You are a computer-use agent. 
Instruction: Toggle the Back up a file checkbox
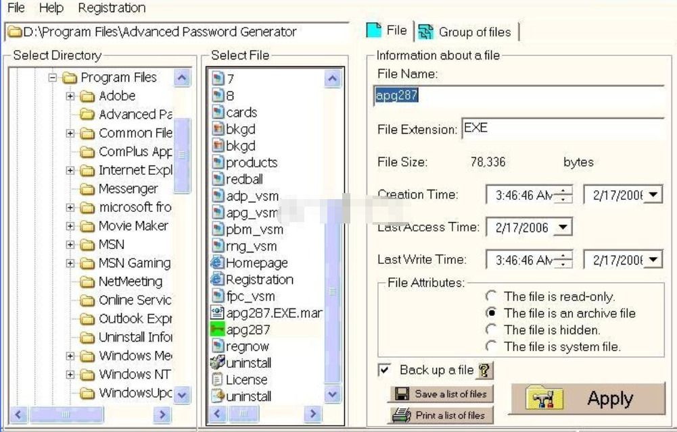384,370
